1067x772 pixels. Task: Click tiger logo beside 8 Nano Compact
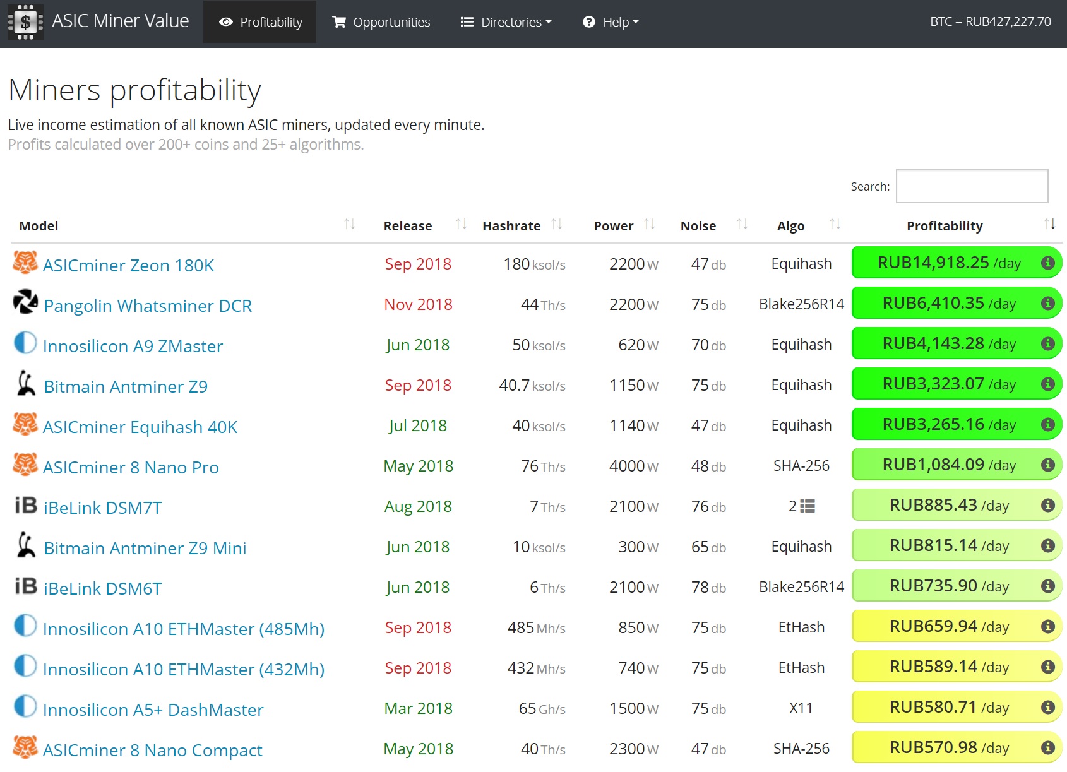click(x=25, y=747)
